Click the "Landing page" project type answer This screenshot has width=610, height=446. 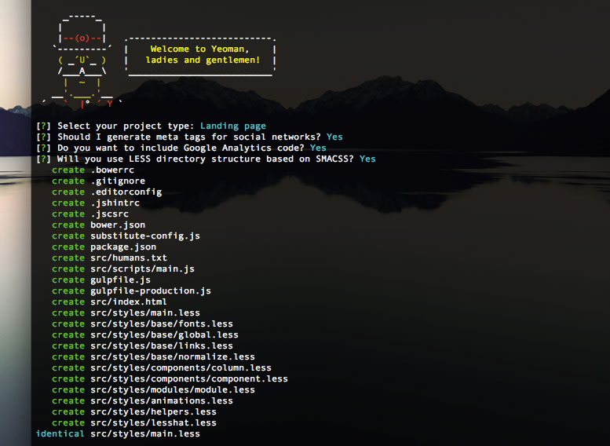click(232, 126)
